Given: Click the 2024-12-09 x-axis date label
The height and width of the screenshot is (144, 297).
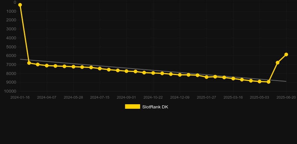Looking at the screenshot, I should click(180, 97).
